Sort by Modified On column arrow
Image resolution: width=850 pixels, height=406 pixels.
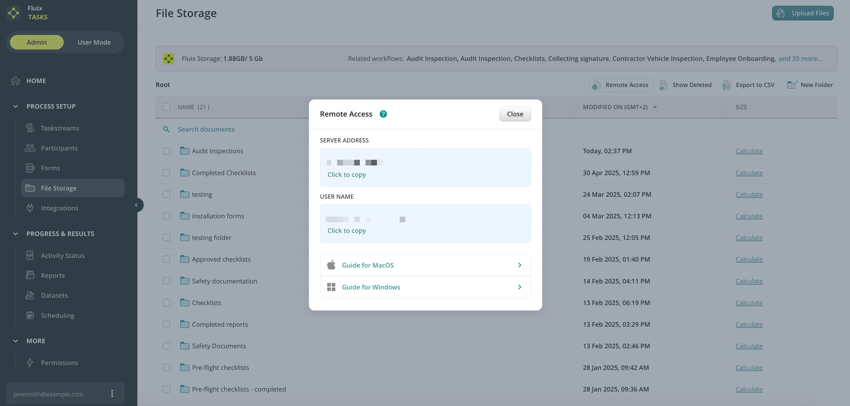(655, 107)
